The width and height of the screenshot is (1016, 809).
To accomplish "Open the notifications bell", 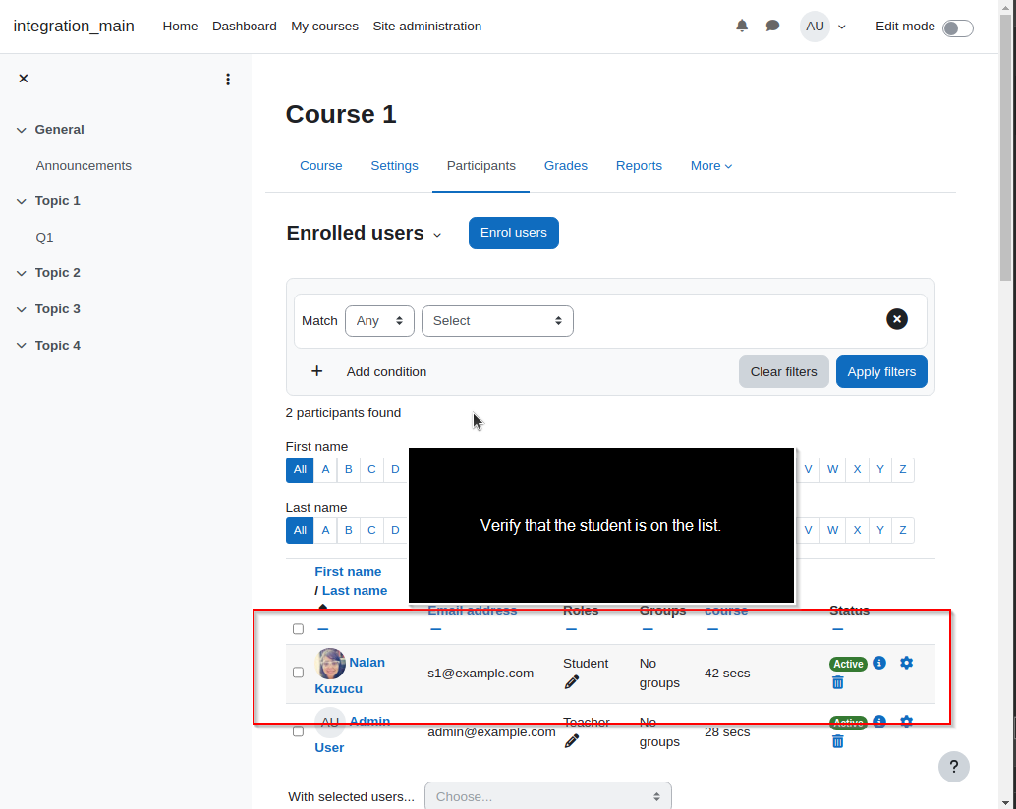I will pos(742,26).
